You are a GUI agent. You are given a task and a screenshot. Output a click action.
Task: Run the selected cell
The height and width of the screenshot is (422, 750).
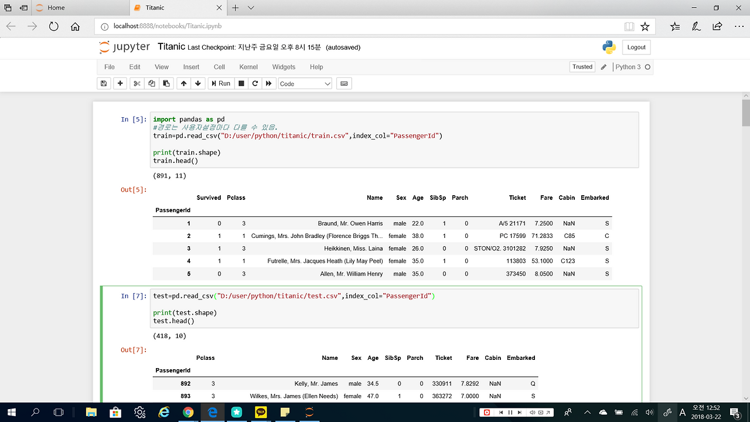221,84
